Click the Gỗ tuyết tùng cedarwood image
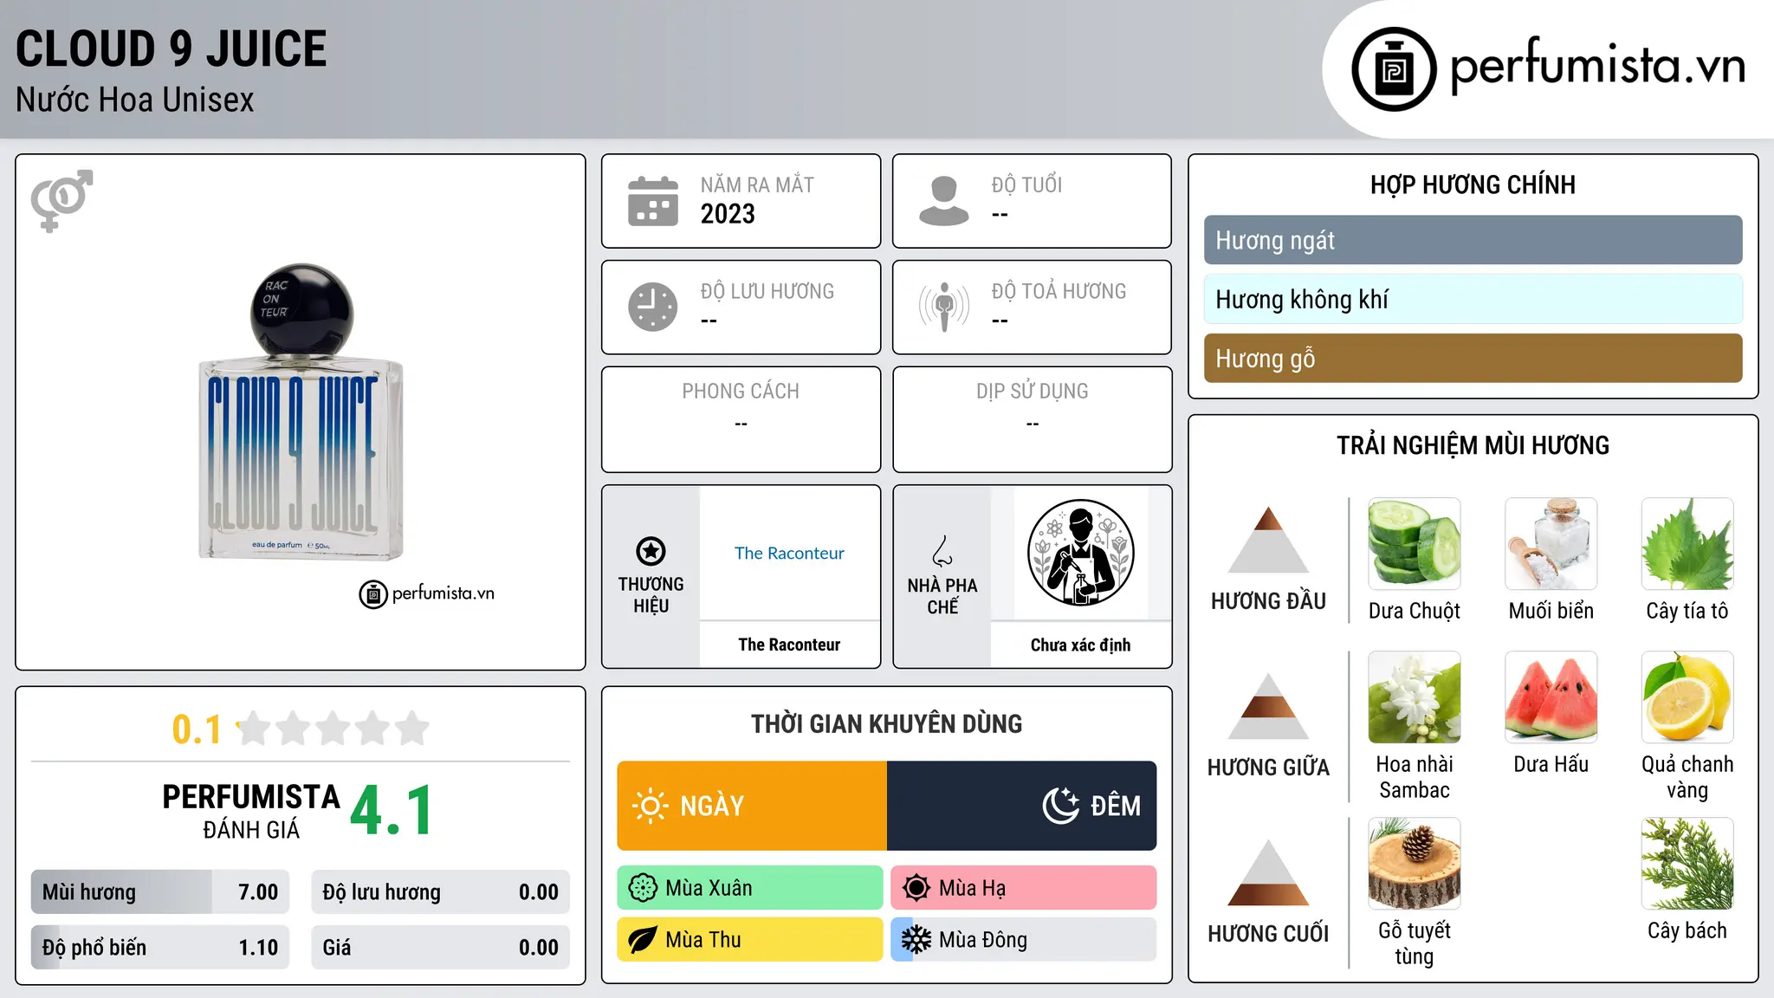The height and width of the screenshot is (998, 1774). point(1415,864)
